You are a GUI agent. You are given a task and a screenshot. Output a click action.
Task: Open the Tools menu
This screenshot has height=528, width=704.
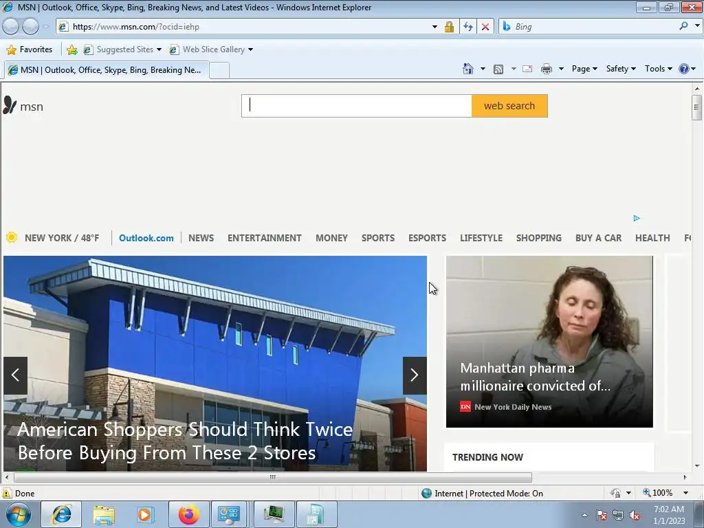click(x=658, y=69)
